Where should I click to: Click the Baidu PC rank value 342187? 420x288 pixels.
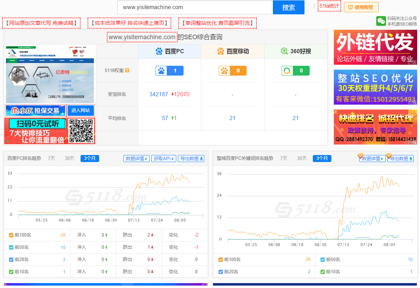[159, 94]
